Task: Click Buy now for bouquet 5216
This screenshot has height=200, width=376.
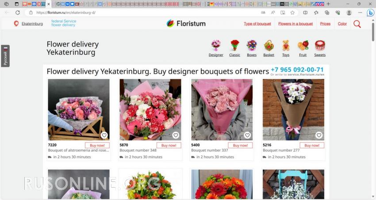Action: pos(312,145)
